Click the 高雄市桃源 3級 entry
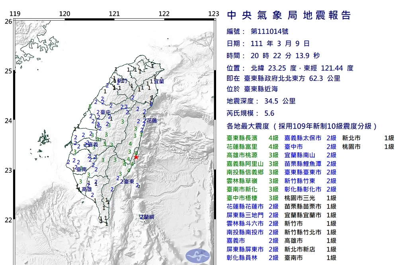 pos(253,155)
